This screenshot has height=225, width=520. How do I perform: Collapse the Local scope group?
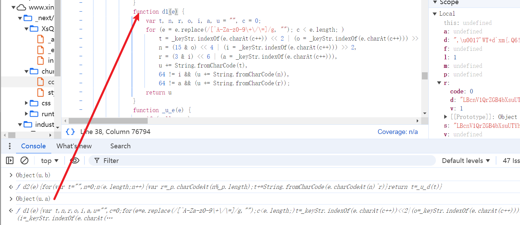point(435,14)
